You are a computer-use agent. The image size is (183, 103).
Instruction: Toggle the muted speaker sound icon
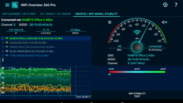point(164,22)
